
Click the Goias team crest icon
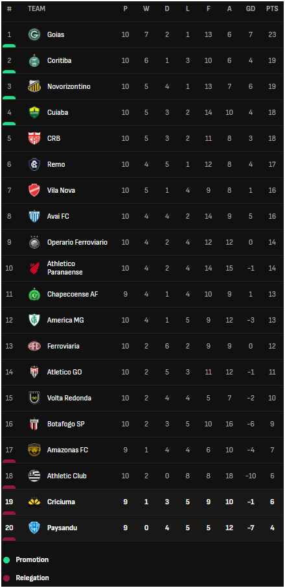click(34, 34)
